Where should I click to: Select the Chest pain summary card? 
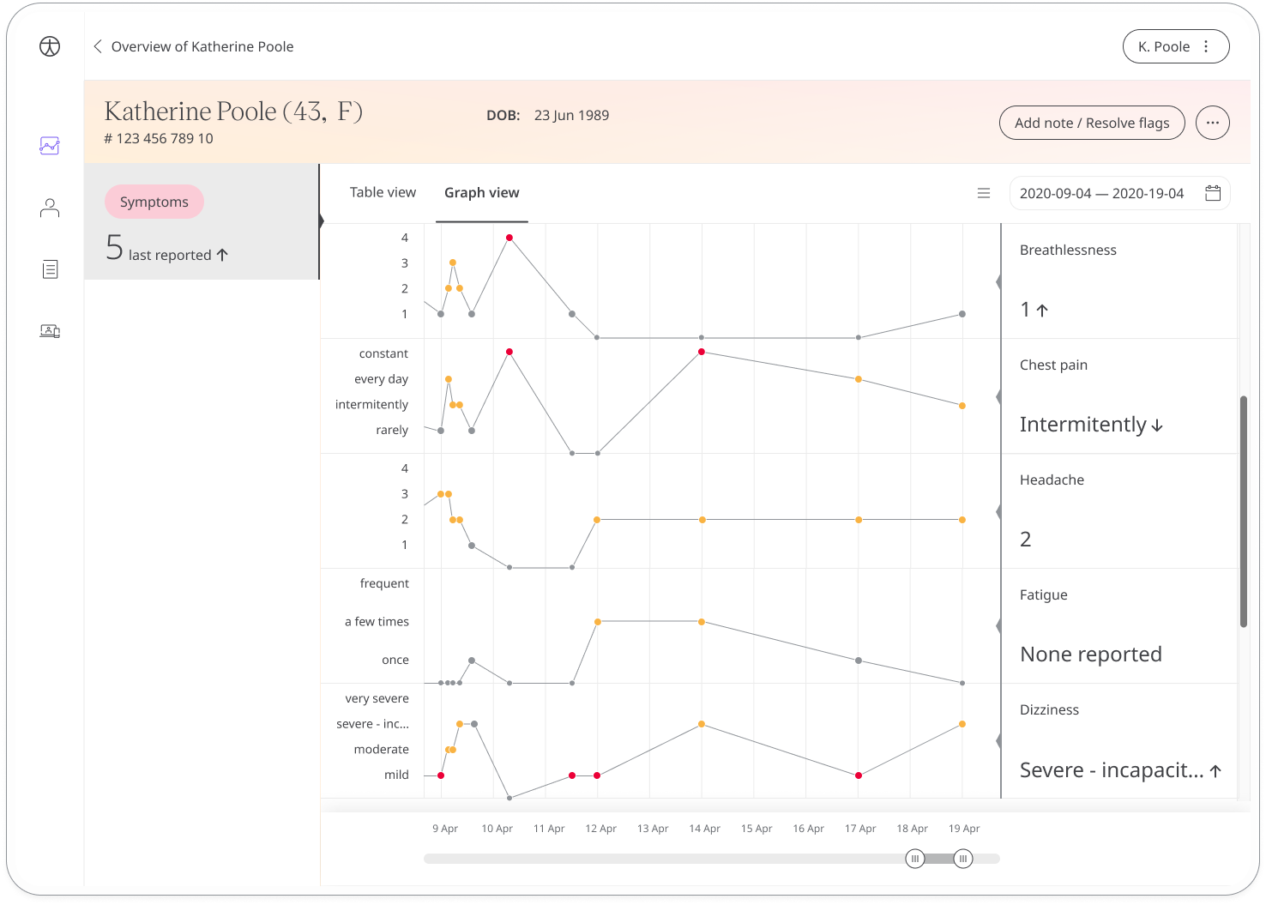click(1119, 396)
